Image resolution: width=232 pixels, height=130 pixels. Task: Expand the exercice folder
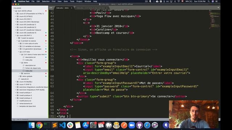pos(20,74)
